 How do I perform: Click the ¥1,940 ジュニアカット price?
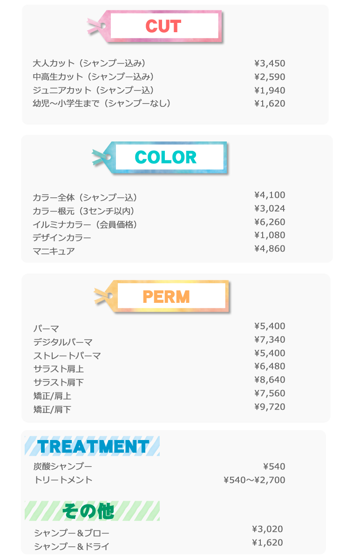point(270,90)
